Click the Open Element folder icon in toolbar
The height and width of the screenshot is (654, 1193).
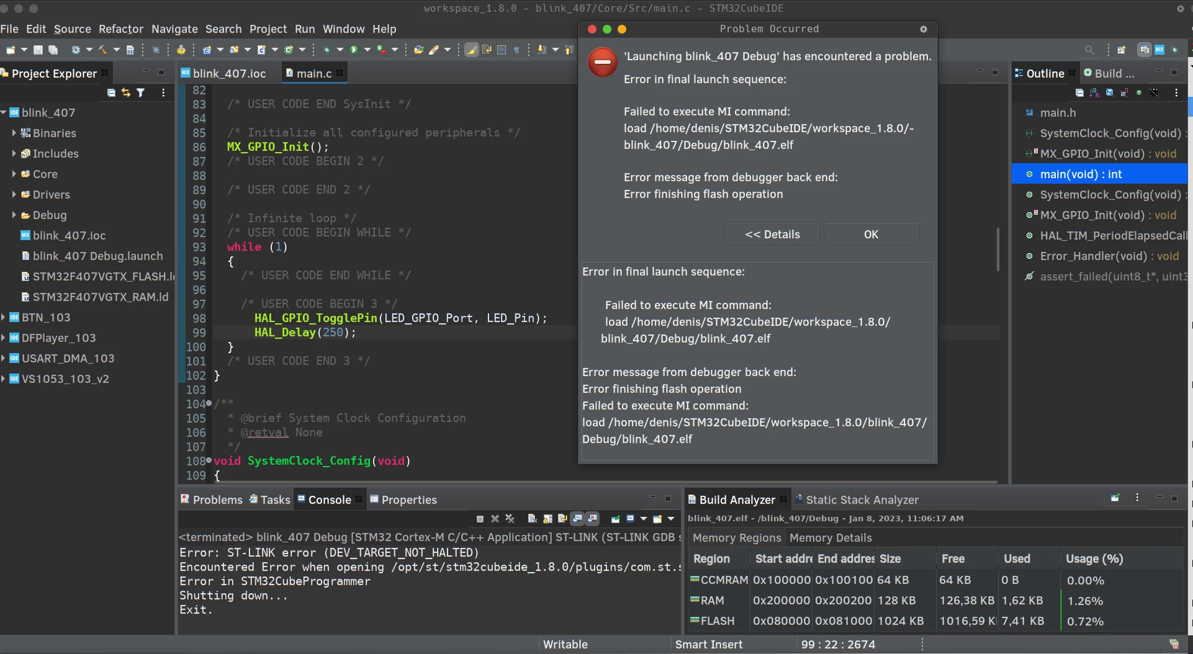[419, 50]
